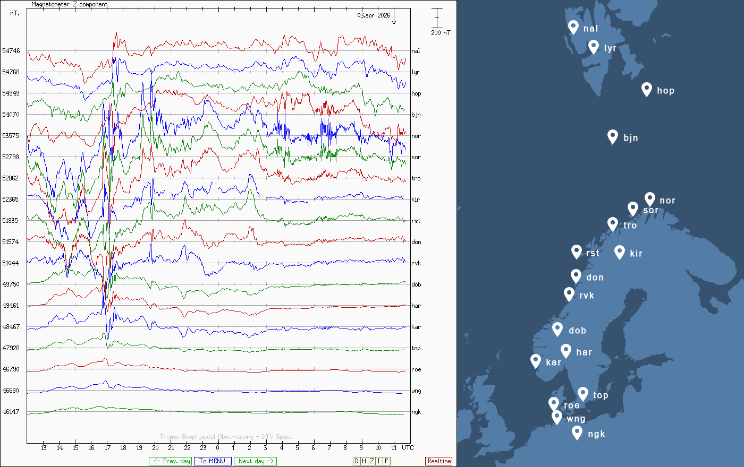The image size is (744, 467).
Task: Select the dob station map marker
Action: pos(557,329)
